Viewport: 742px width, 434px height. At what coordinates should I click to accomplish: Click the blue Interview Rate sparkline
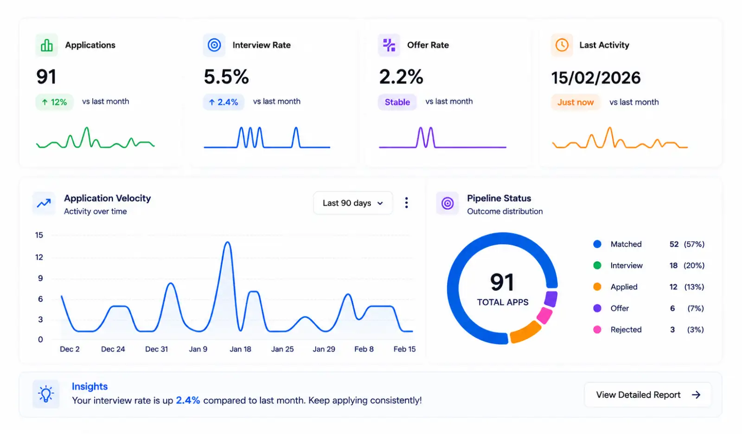267,138
